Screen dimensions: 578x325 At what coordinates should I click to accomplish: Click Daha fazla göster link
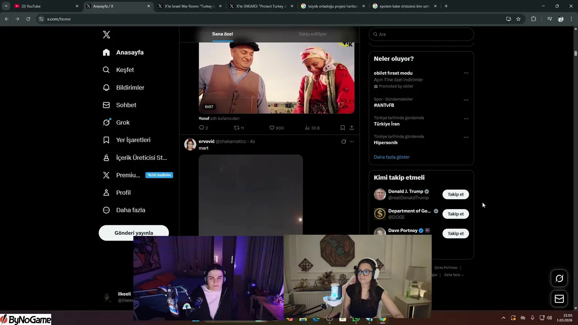(x=392, y=157)
